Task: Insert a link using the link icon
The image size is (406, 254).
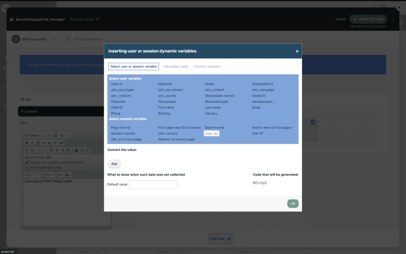Action: [61, 142]
